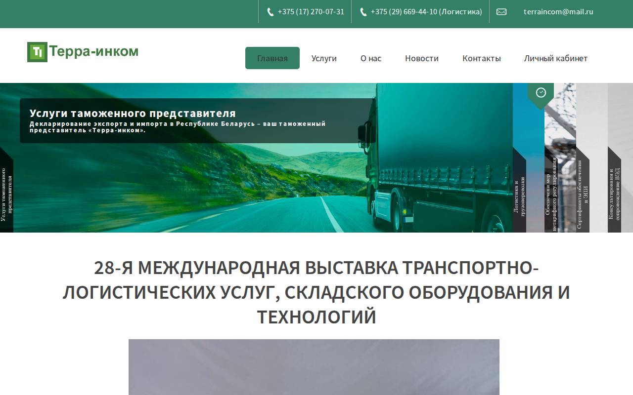The width and height of the screenshot is (633, 395).
Task: Click the Терра-инком logo
Action: [83, 52]
